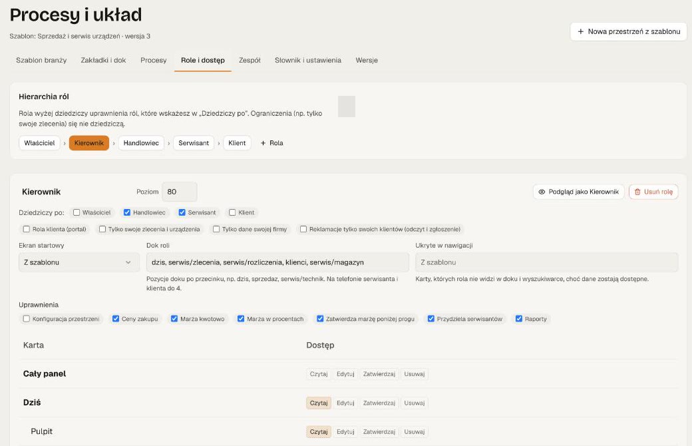Uncheck Marża kwotowo permission
Viewport: 692px width, 446px height.
click(x=174, y=319)
